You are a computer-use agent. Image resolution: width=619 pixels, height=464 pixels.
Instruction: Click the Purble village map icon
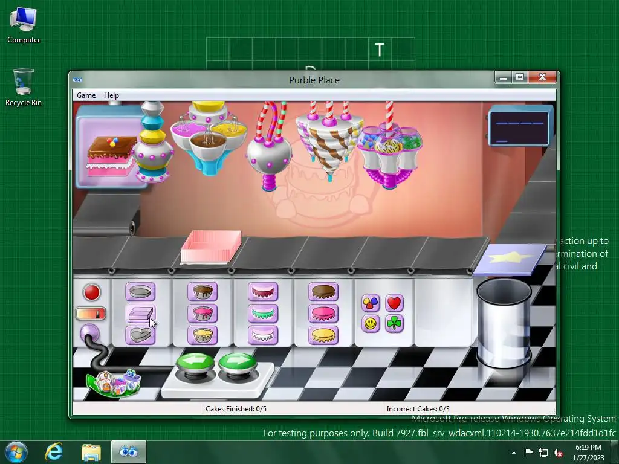pyautogui.click(x=114, y=382)
